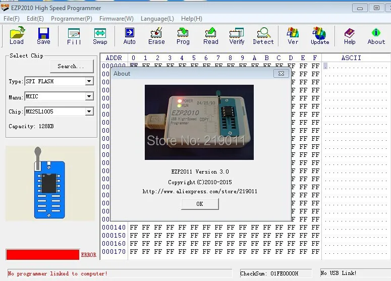Open the Help(H) menu
Image resolution: width=391 pixels, height=281 pixels.
tap(192, 19)
